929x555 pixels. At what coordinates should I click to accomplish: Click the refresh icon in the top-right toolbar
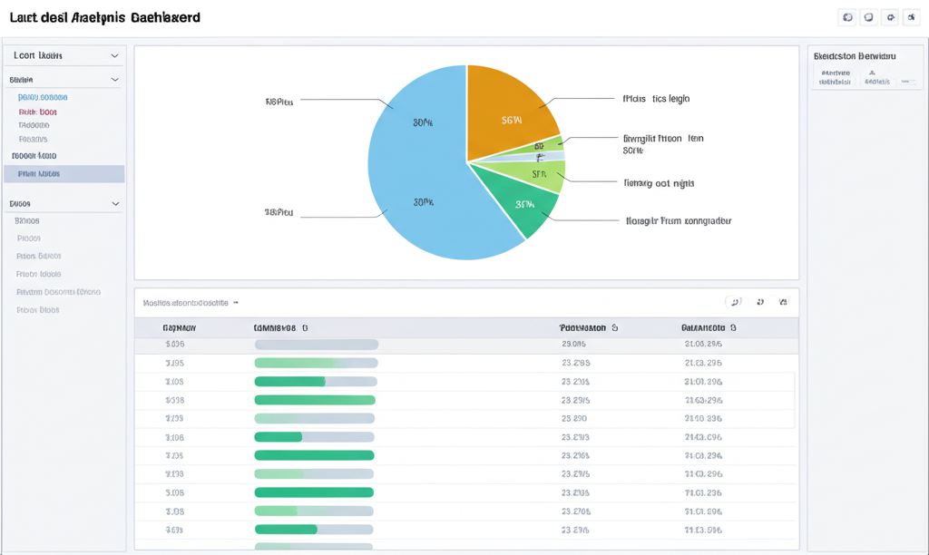[x=847, y=16]
